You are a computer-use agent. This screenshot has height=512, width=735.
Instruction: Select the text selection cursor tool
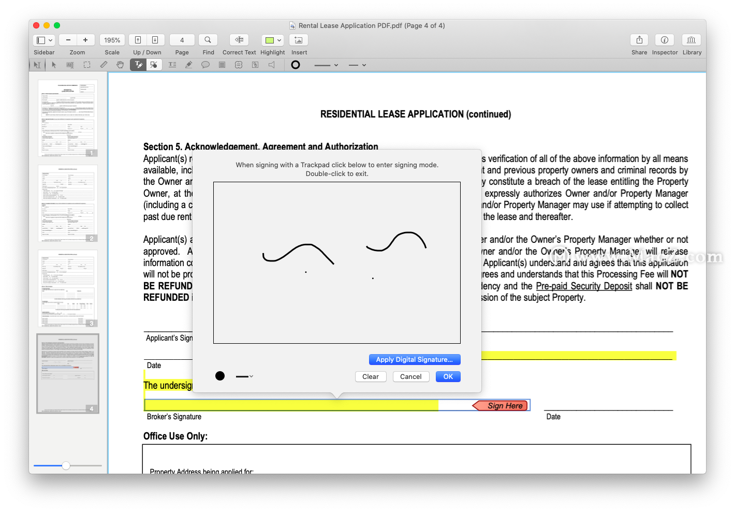(x=37, y=65)
